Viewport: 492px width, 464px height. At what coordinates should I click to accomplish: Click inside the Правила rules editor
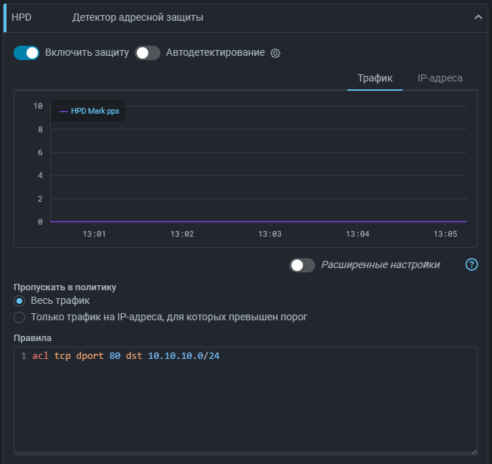click(243, 400)
